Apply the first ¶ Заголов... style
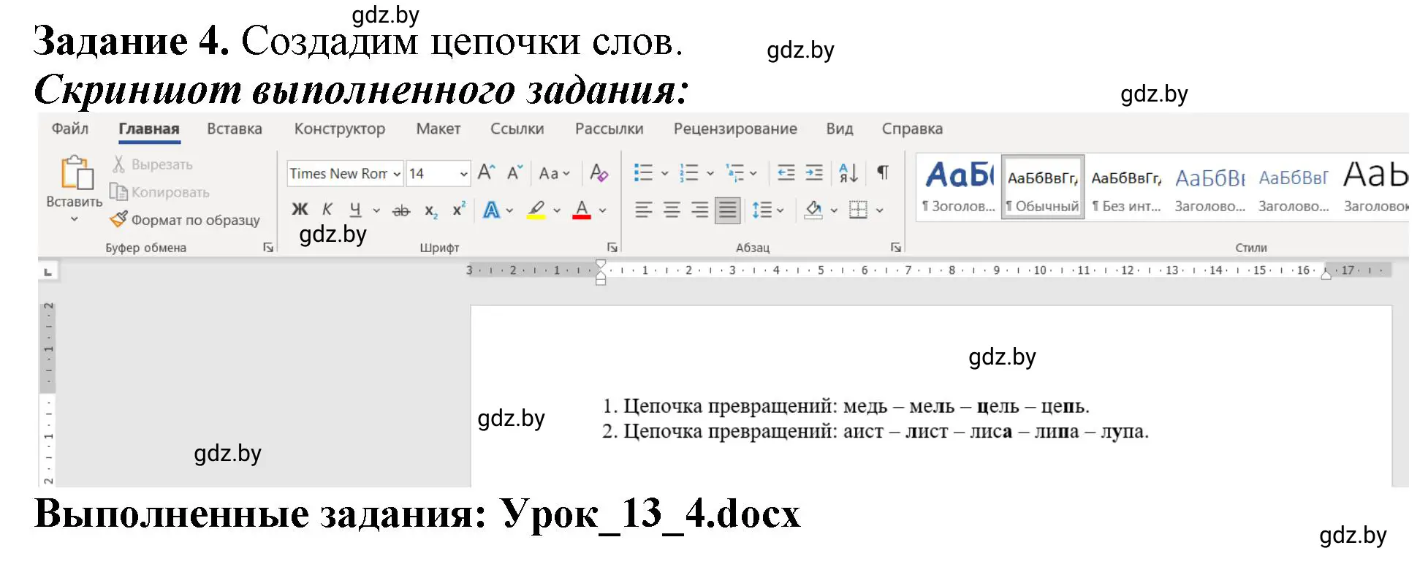 point(959,187)
